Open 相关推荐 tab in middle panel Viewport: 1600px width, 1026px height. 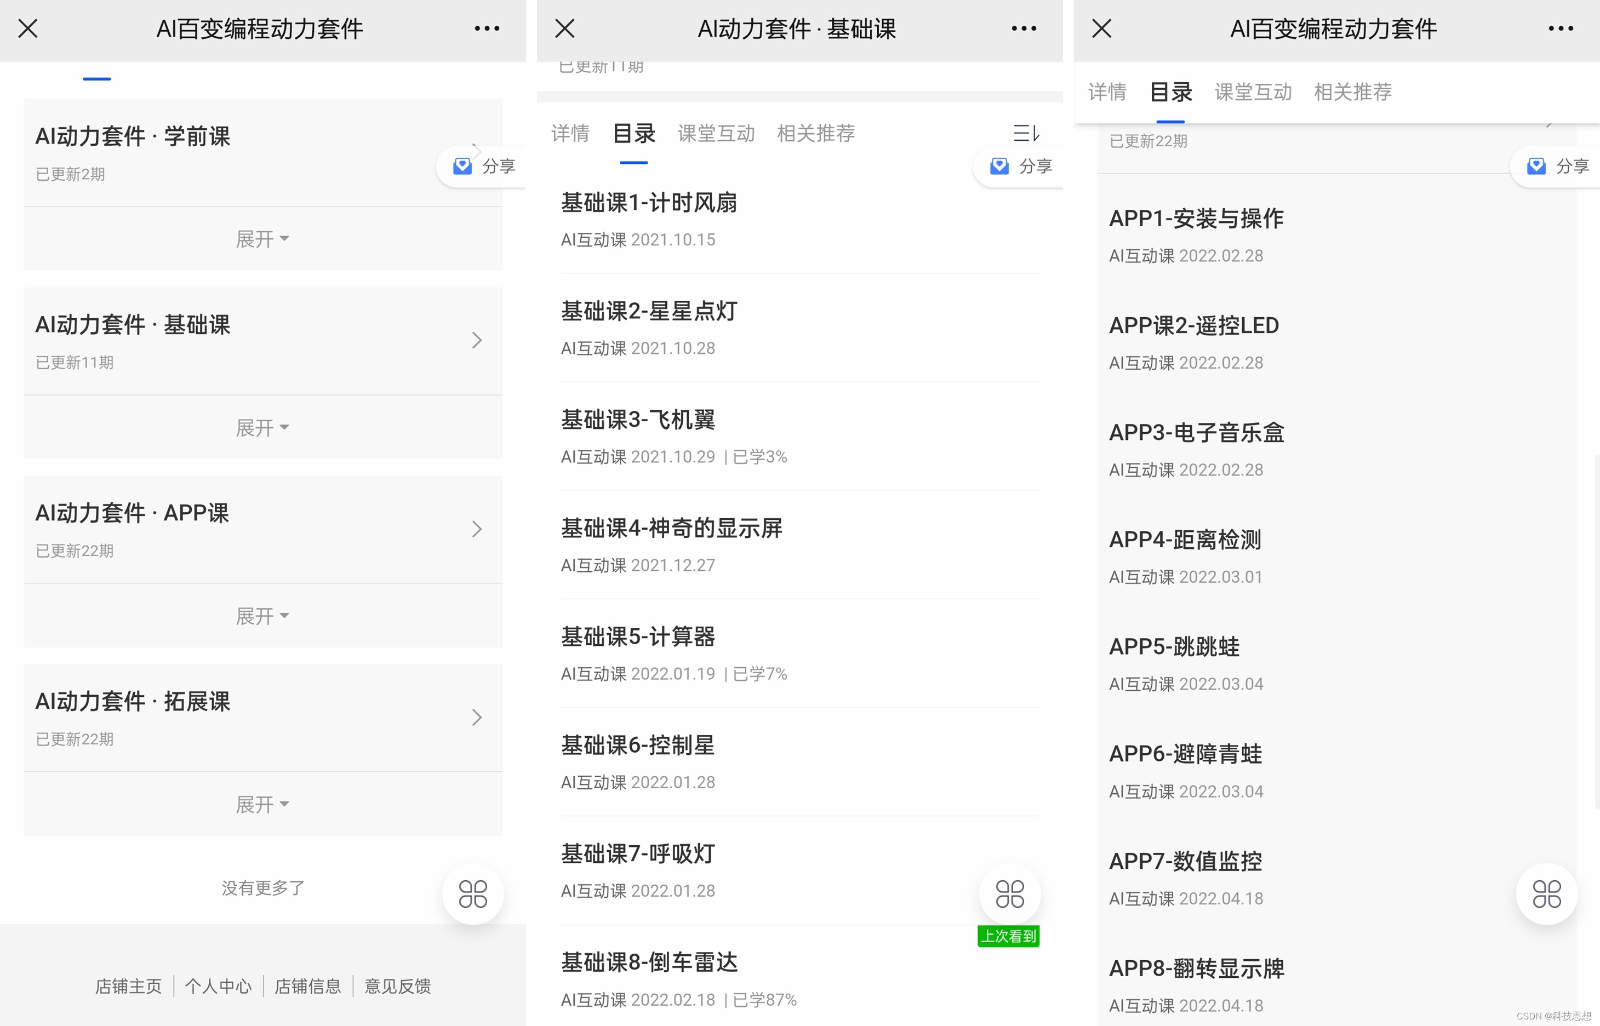point(816,133)
